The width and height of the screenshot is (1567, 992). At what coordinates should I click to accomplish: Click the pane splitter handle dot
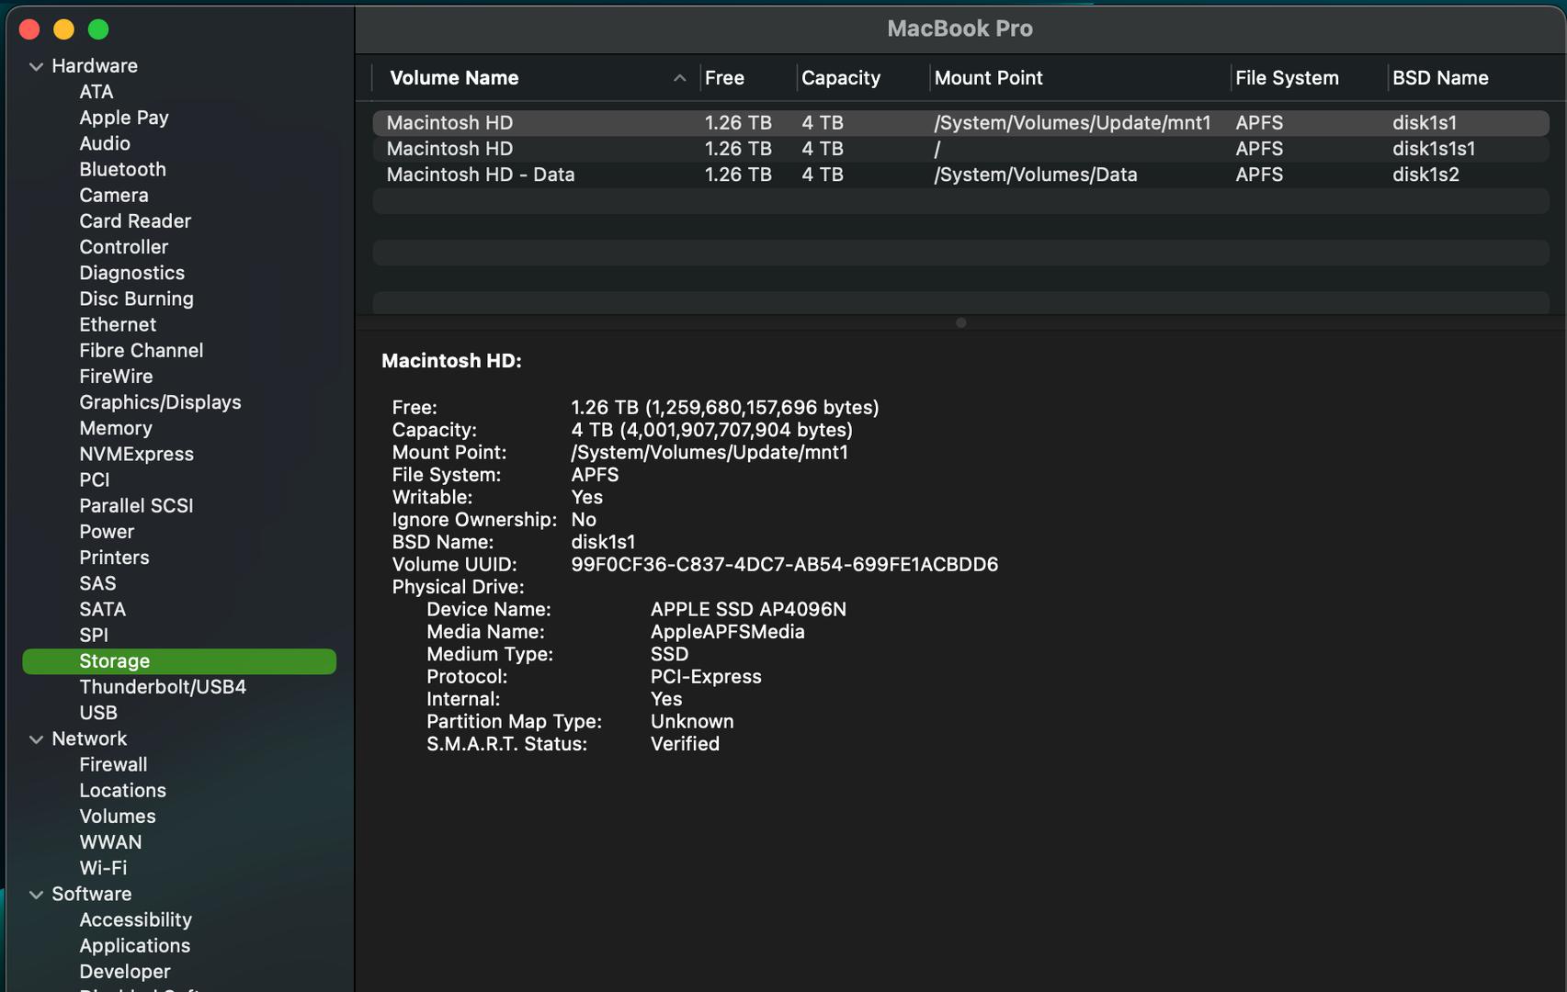point(960,322)
